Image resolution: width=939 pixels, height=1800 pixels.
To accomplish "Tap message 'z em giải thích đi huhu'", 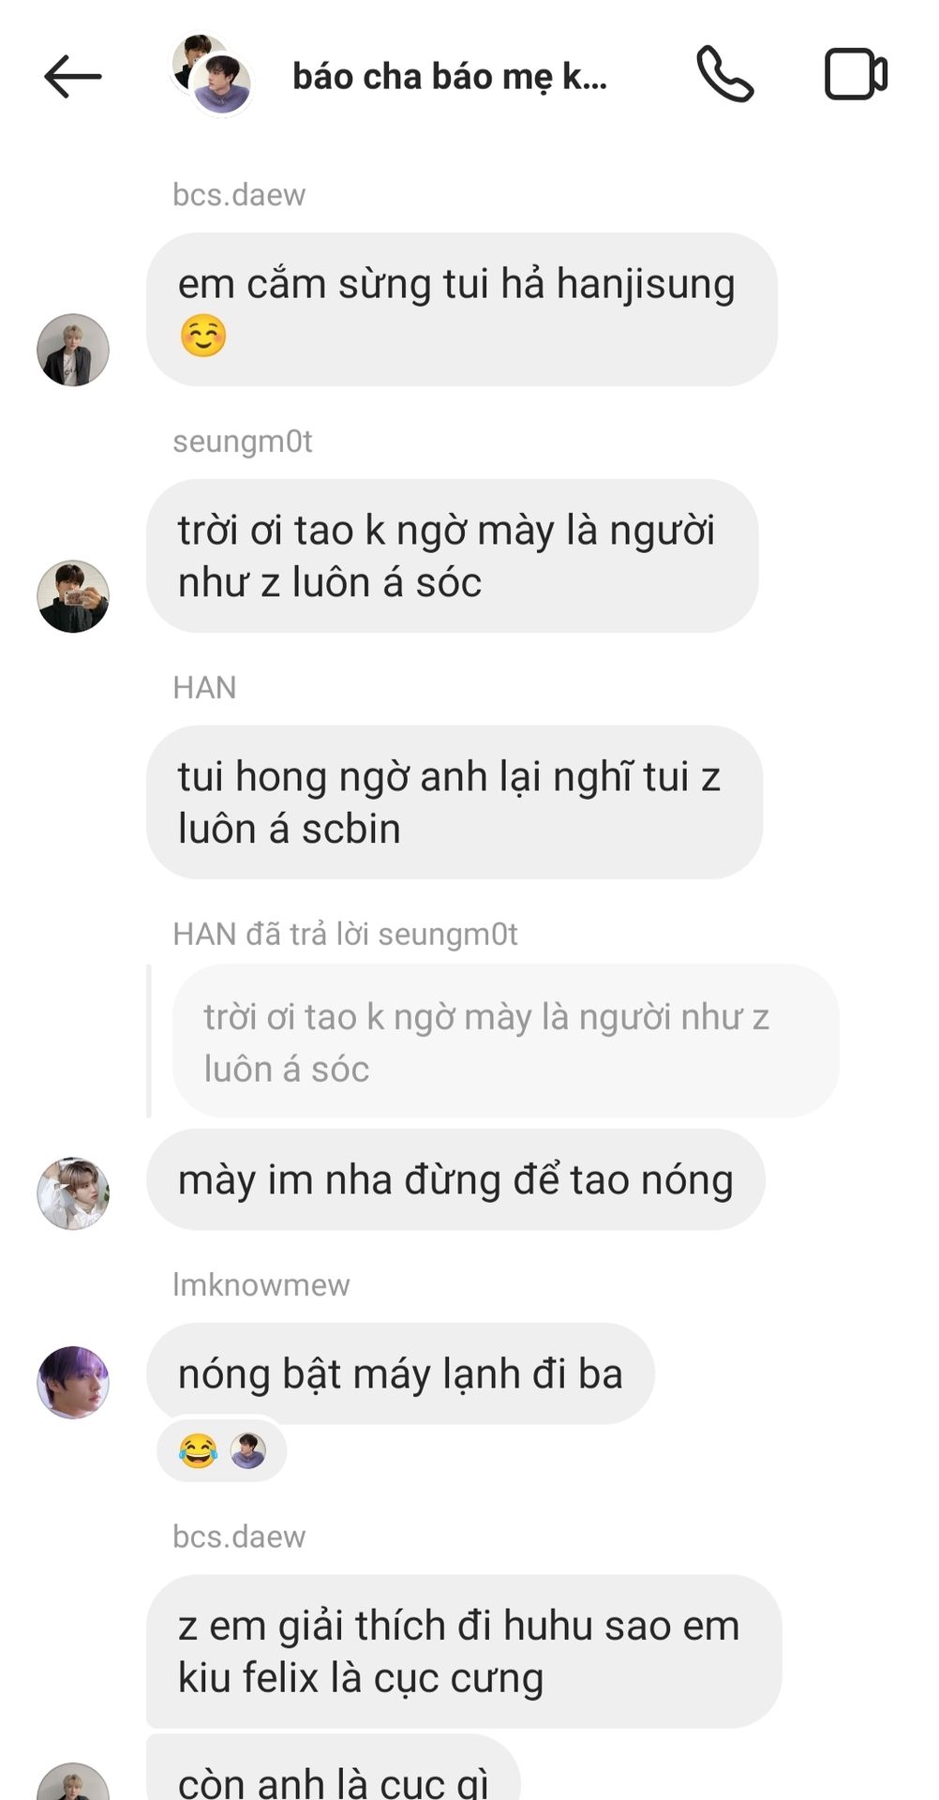I will [464, 1652].
